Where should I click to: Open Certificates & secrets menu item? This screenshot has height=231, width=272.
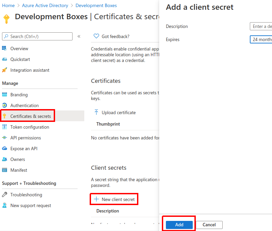[31, 116]
